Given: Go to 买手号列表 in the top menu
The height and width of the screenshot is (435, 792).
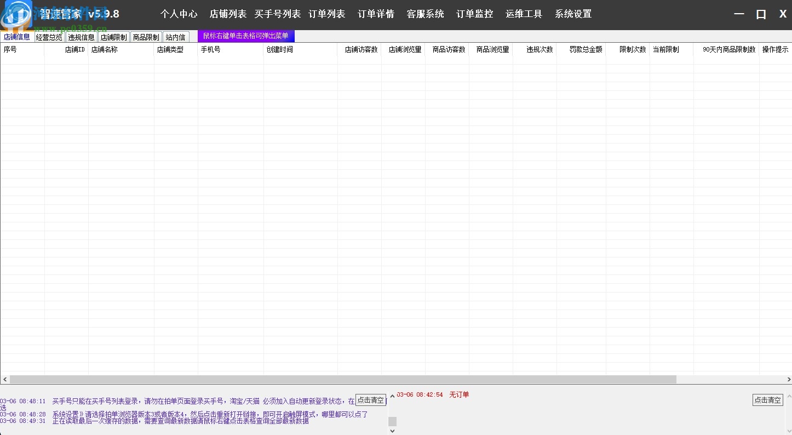Looking at the screenshot, I should click(x=278, y=14).
